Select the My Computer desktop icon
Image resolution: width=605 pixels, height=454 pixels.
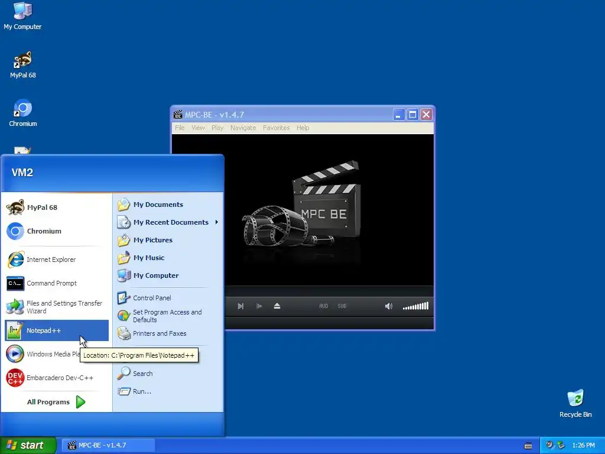coord(22,16)
